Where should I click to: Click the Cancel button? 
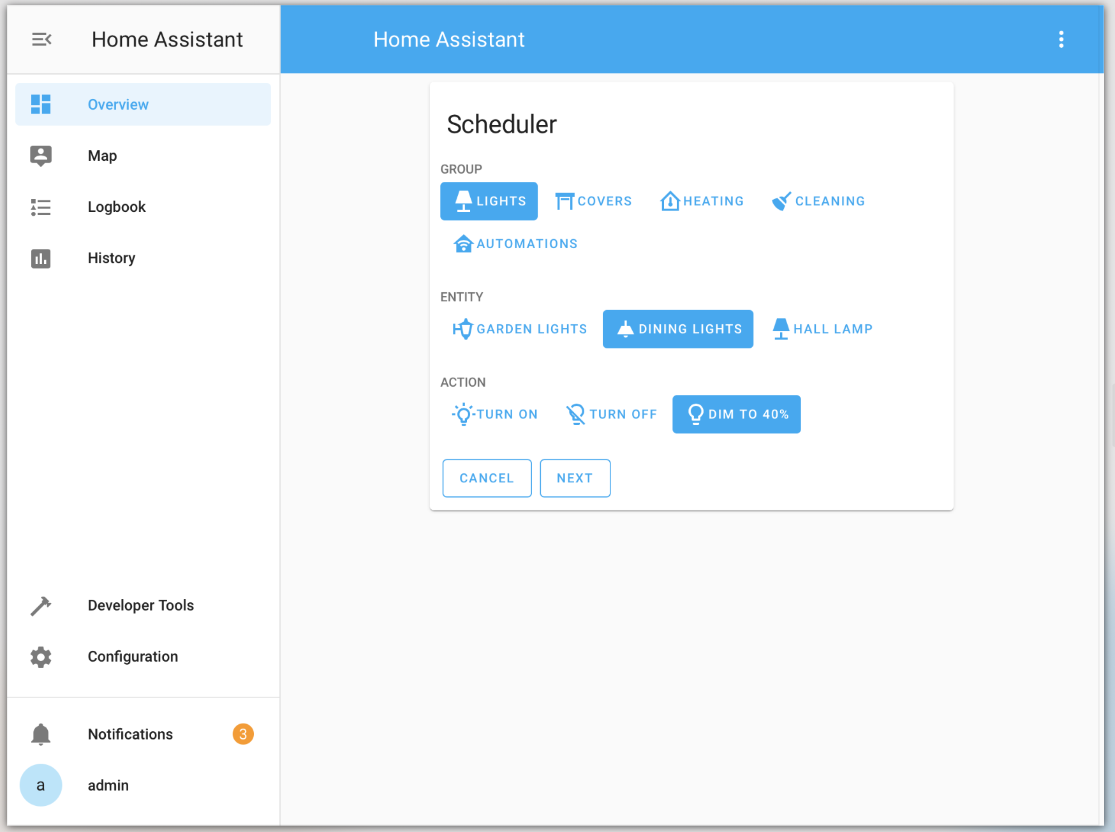click(487, 479)
